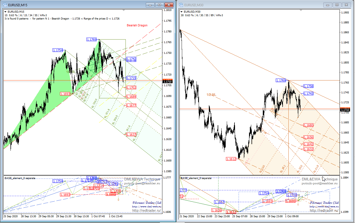Minimize the EURUSD,M30 chart window
The height and width of the screenshot is (223, 355).
tap(327, 5)
